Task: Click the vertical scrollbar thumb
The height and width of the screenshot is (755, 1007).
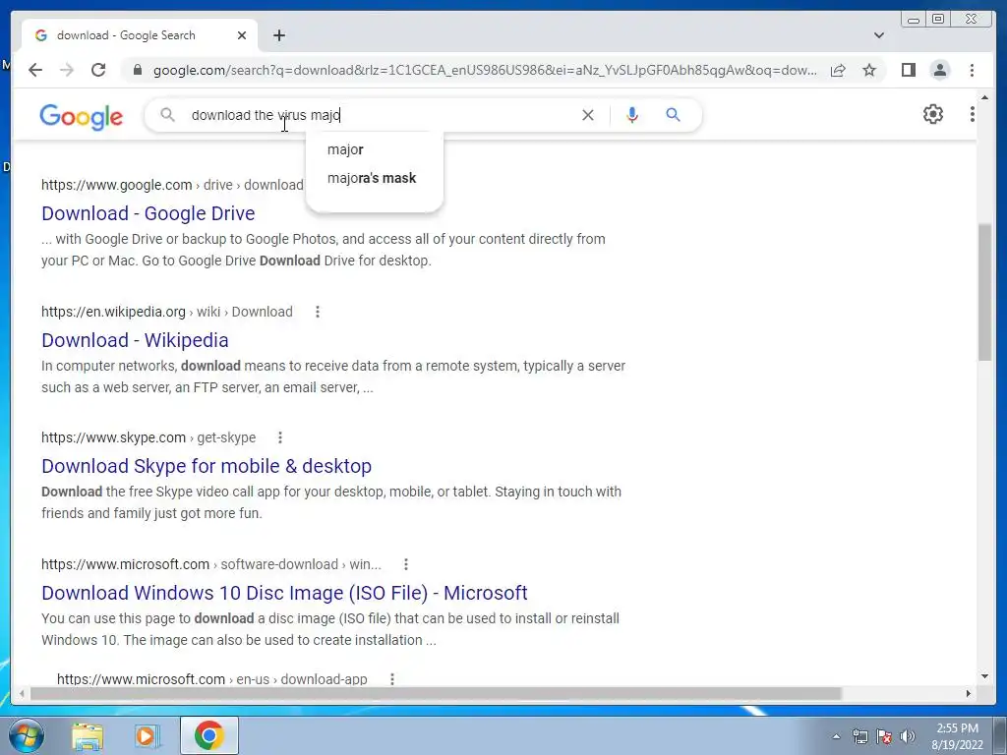Action: click(984, 292)
